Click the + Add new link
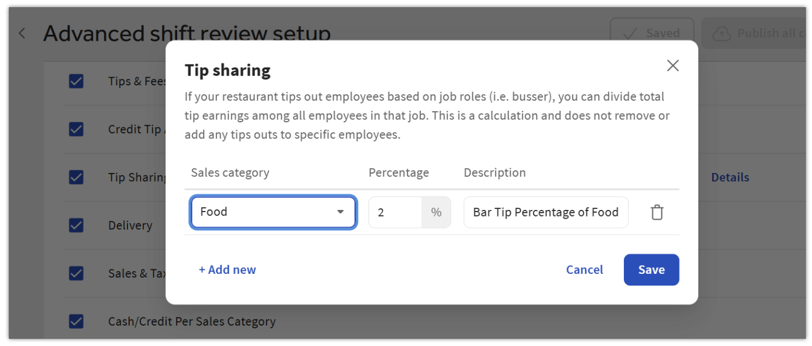Screen dimensions: 812x346 [227, 270]
